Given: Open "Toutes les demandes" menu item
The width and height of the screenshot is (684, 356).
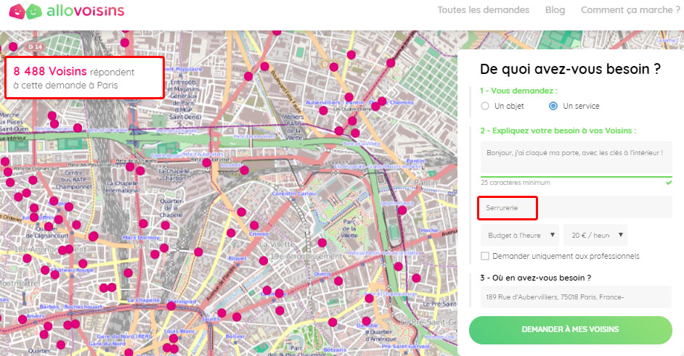Looking at the screenshot, I should 483,10.
